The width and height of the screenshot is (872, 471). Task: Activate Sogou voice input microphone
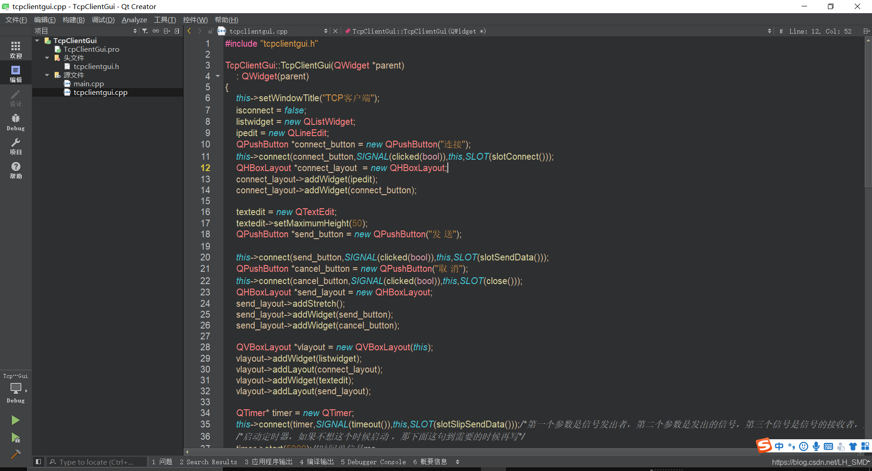pyautogui.click(x=816, y=446)
